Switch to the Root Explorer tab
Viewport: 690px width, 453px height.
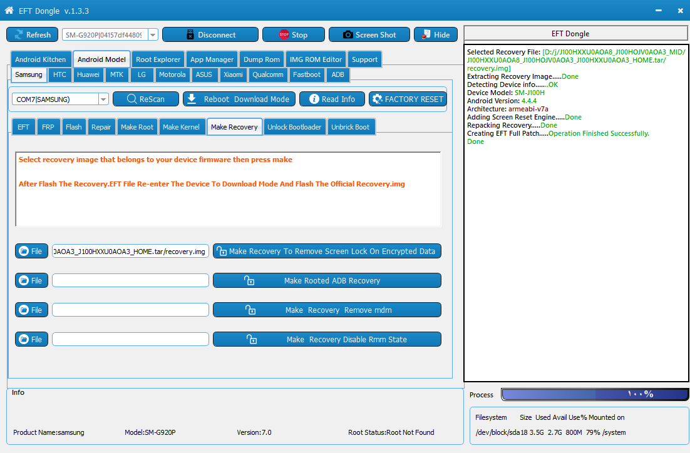[158, 59]
